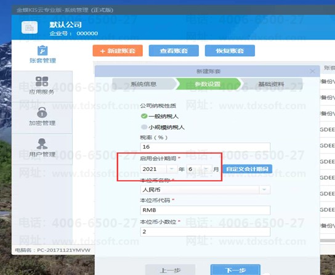Click the 恢复账套 button

tap(230, 51)
